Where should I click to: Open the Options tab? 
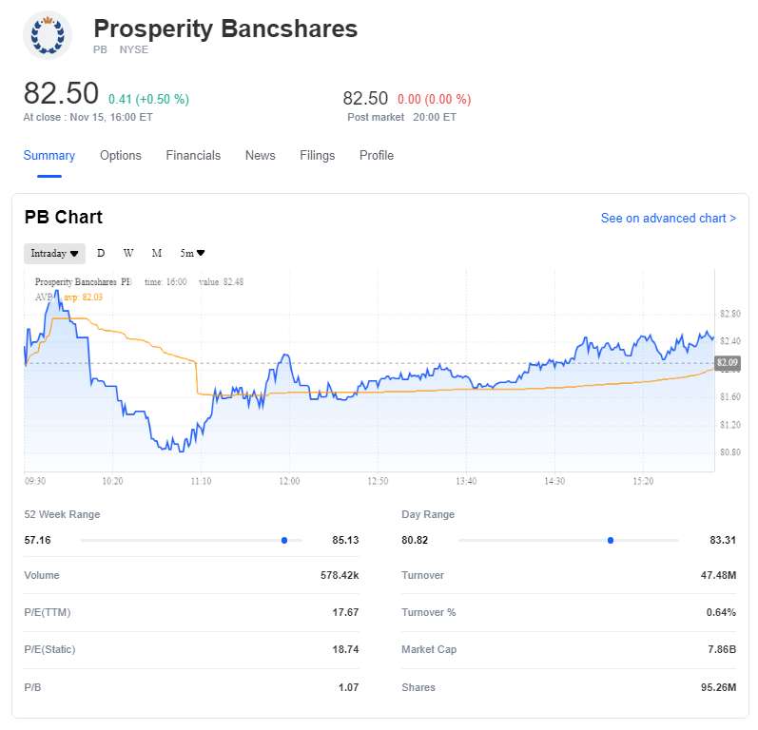tap(121, 156)
